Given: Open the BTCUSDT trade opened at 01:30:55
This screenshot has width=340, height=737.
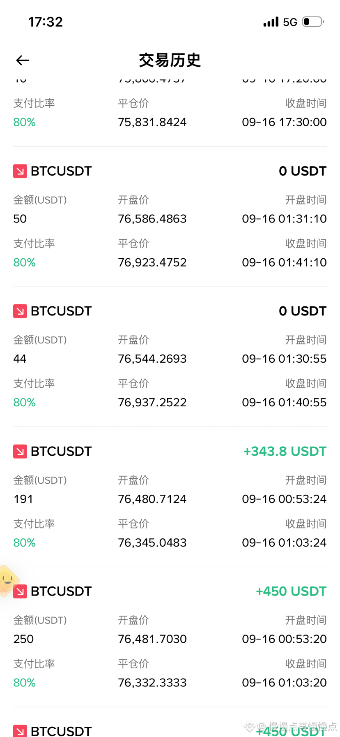Looking at the screenshot, I should [170, 357].
